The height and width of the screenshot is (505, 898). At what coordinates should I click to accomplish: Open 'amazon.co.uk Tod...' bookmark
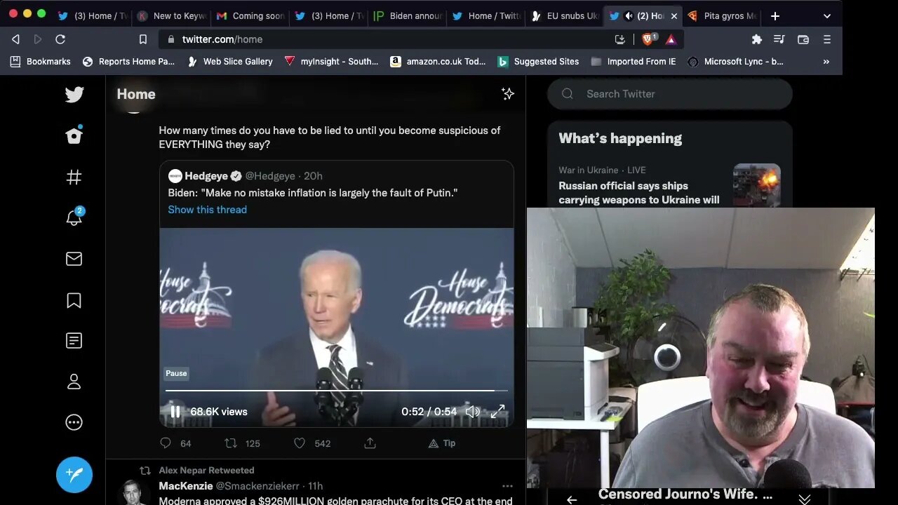(x=438, y=62)
